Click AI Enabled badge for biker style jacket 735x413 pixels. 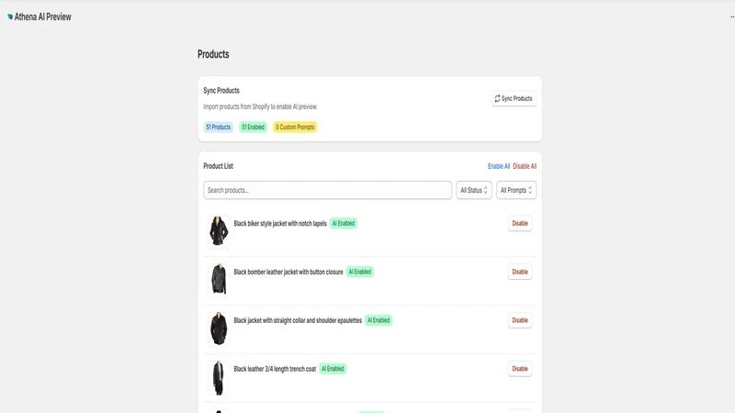[x=344, y=223]
